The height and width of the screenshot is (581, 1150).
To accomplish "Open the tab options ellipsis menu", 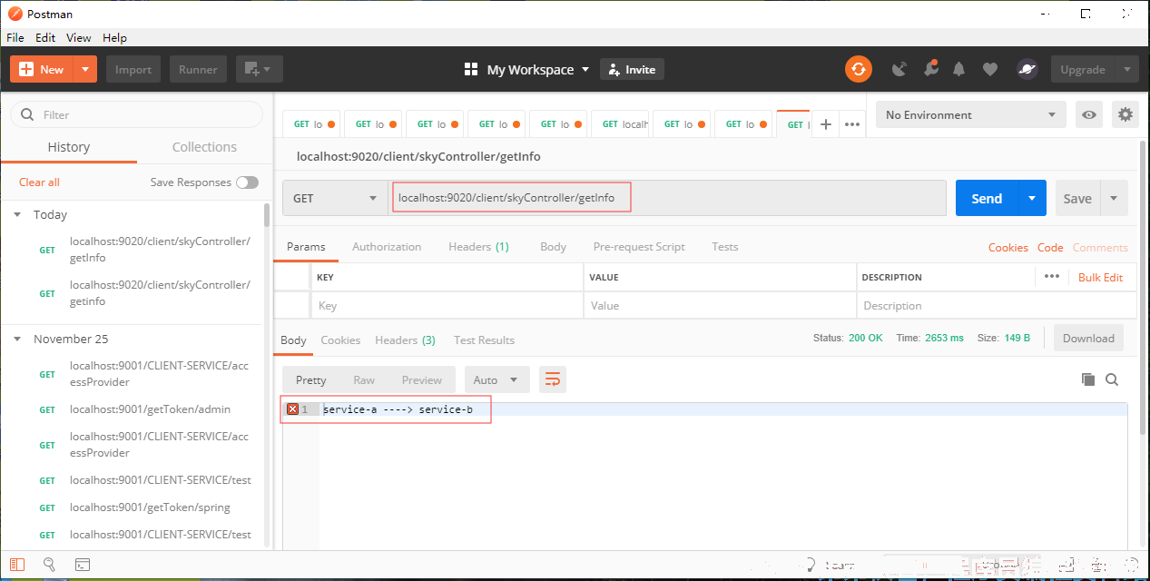I will (852, 124).
